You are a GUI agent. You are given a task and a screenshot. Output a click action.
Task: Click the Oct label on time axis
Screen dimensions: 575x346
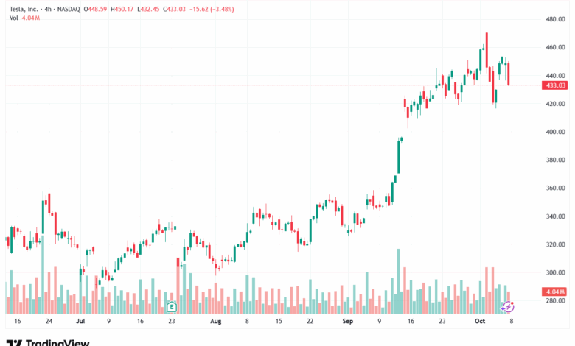coord(480,321)
